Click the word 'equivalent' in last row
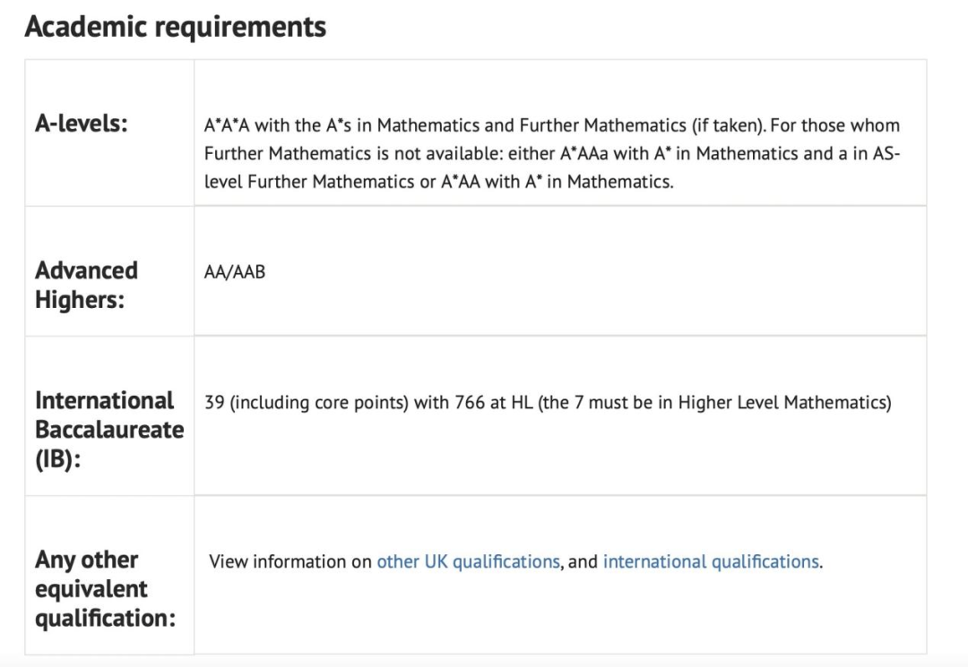Viewport: 968px width, 667px height. (x=91, y=589)
